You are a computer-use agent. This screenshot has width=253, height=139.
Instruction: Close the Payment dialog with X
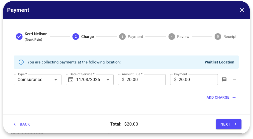[242, 10]
